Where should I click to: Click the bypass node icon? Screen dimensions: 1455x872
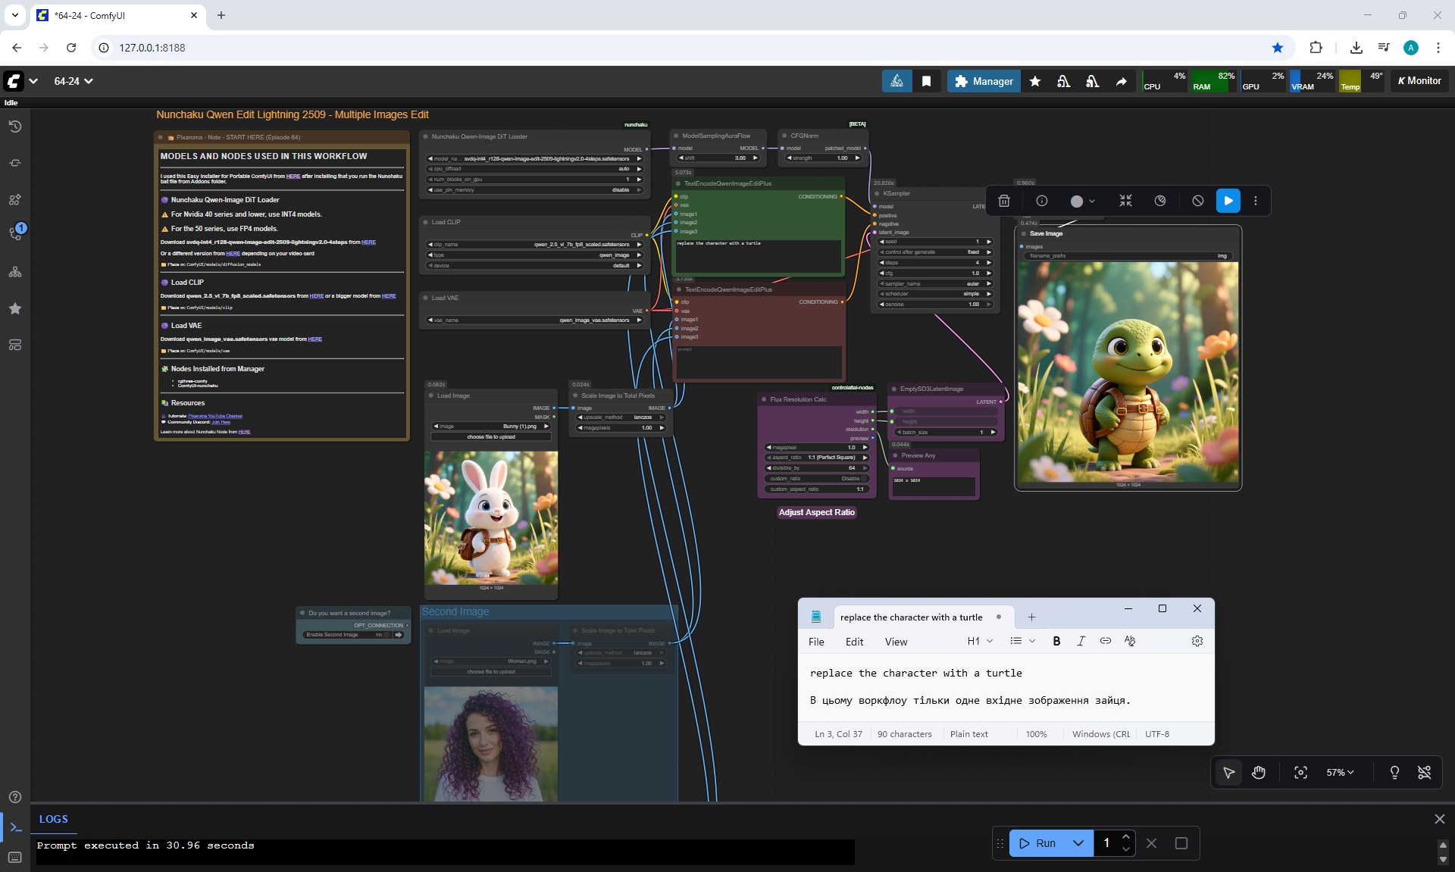click(x=1197, y=201)
